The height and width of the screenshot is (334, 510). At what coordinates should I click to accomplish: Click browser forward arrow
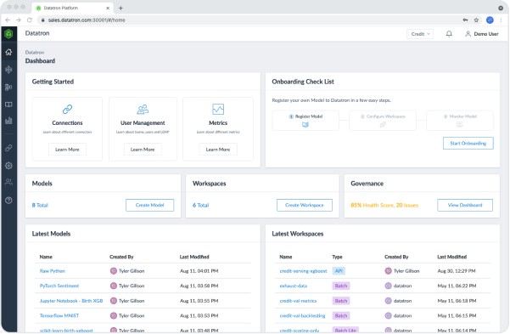click(19, 20)
